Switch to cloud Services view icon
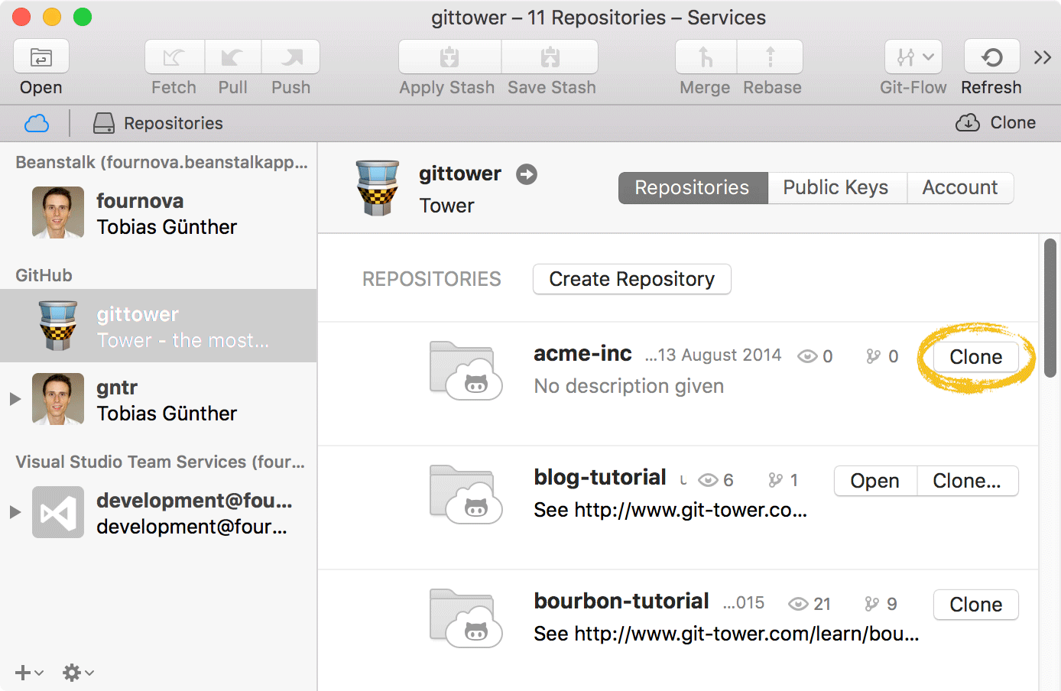1061x691 pixels. click(x=37, y=123)
